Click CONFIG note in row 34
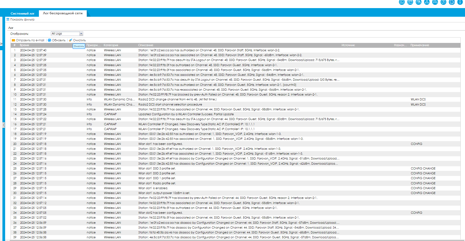The height and width of the screenshot is (241, 465). click(x=416, y=213)
